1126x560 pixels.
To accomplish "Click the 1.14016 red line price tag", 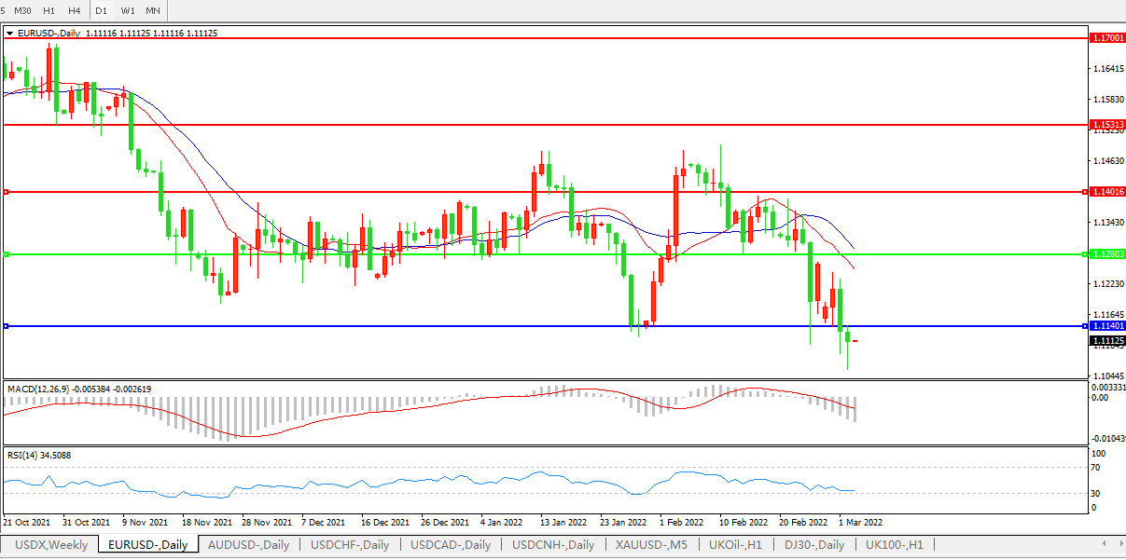I will point(1107,192).
